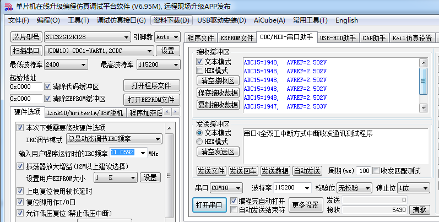Click the 芯片型号 button

coord(26,37)
